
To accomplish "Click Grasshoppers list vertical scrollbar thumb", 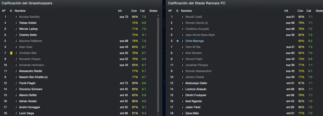I will [x=158, y=65].
